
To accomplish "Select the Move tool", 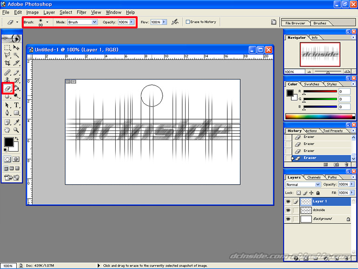I will point(16,47).
